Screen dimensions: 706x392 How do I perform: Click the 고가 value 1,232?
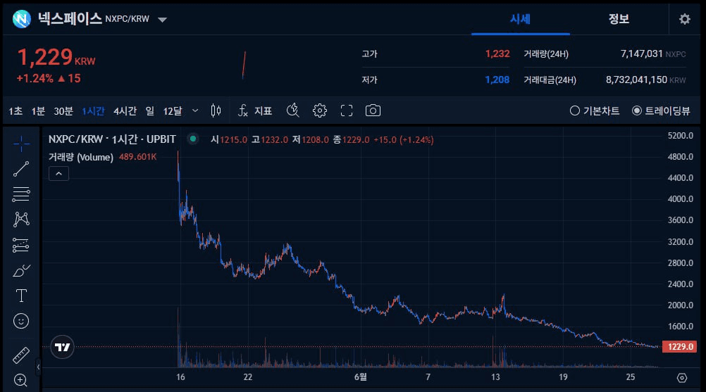point(497,54)
